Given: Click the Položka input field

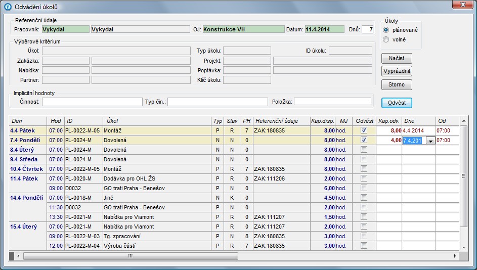Looking at the screenshot, I should pos(332,102).
